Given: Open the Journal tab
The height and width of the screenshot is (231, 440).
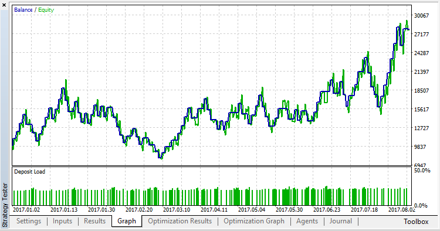Looking at the screenshot, I should point(341,221).
